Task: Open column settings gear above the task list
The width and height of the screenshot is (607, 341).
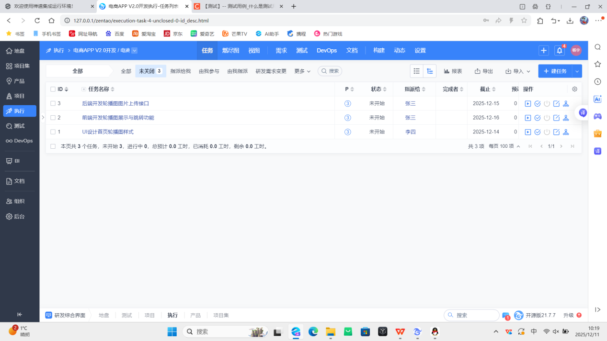Action: coord(574,89)
